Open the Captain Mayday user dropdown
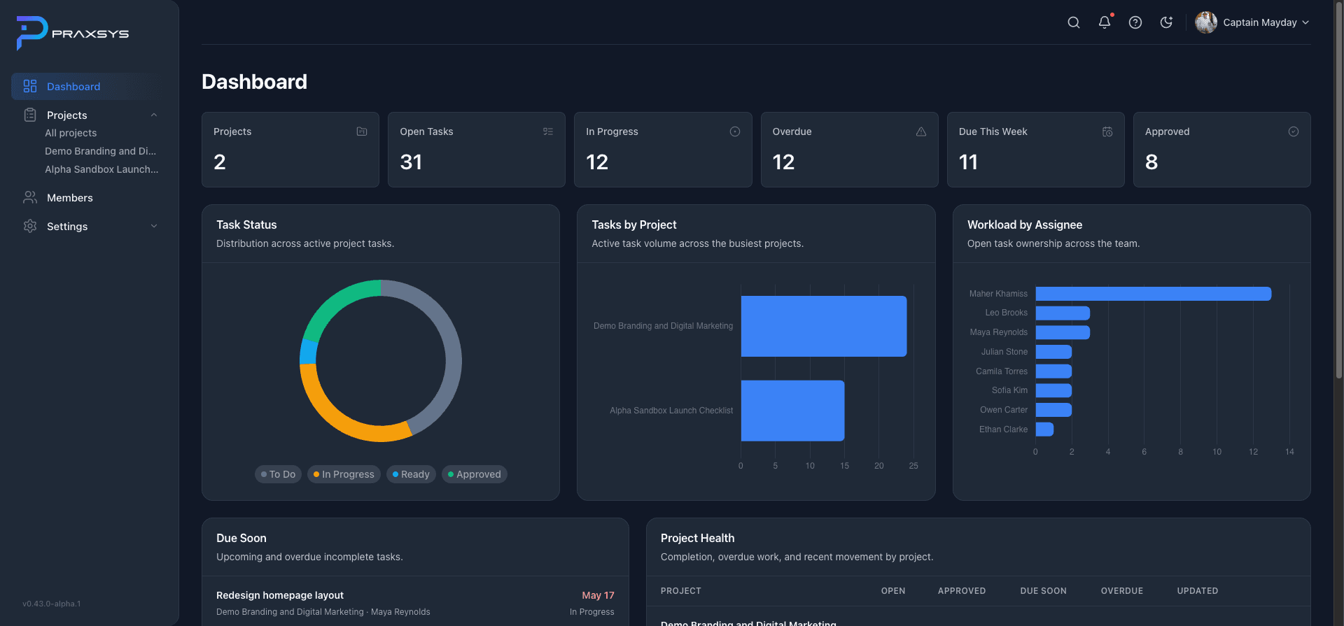Image resolution: width=1344 pixels, height=626 pixels. pos(1252,22)
